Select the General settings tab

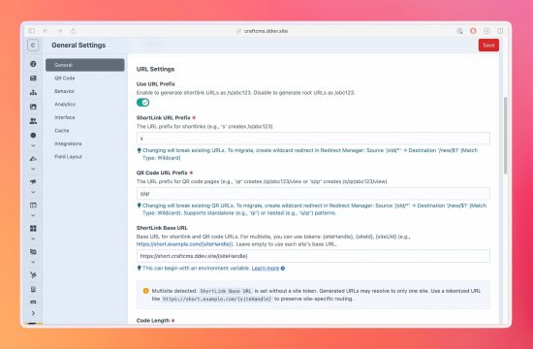click(x=85, y=65)
